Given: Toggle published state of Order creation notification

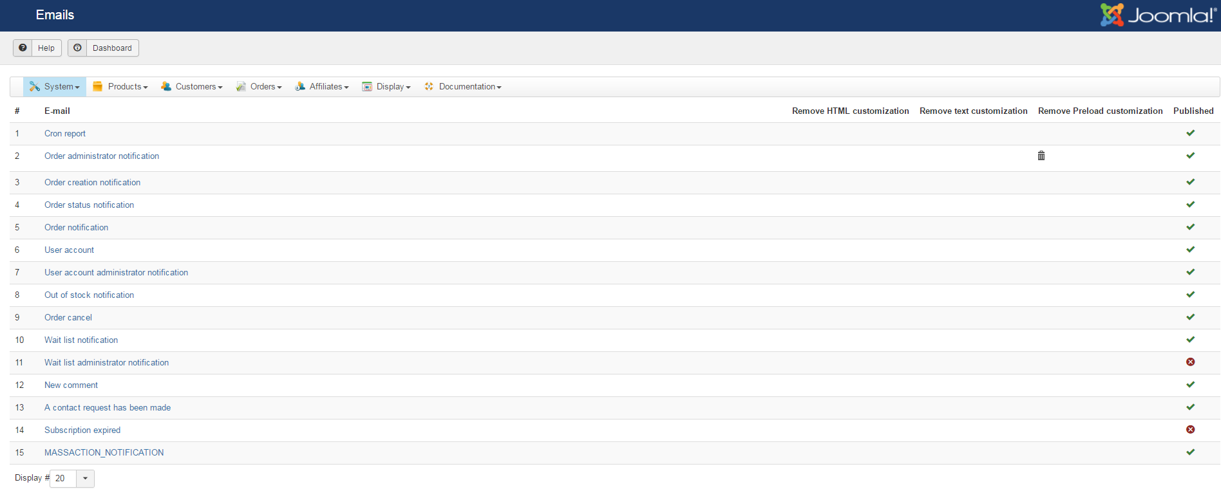Looking at the screenshot, I should coord(1191,182).
